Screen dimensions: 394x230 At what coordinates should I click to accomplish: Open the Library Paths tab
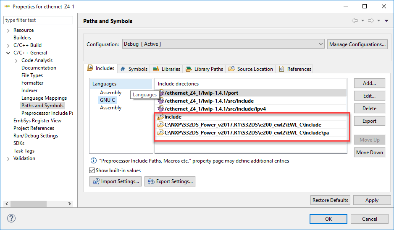point(205,69)
